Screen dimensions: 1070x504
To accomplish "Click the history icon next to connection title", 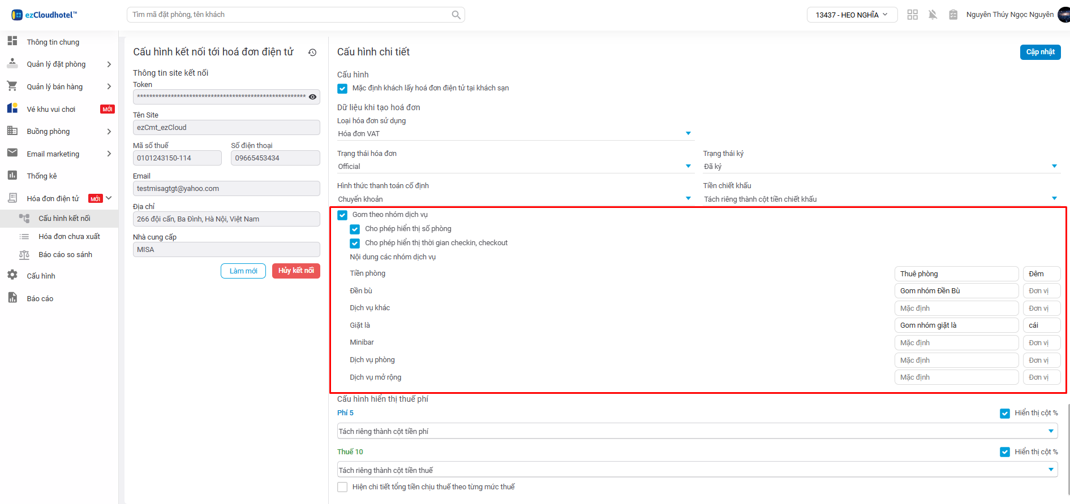I will [x=312, y=53].
